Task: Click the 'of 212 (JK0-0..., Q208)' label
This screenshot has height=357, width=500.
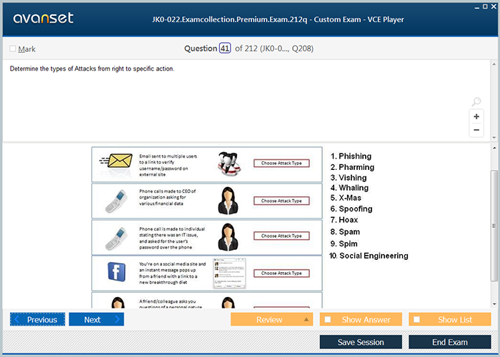Action: (x=274, y=49)
